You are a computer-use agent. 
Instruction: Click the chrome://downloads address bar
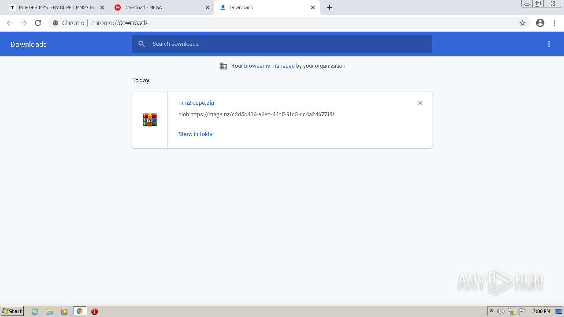point(282,23)
